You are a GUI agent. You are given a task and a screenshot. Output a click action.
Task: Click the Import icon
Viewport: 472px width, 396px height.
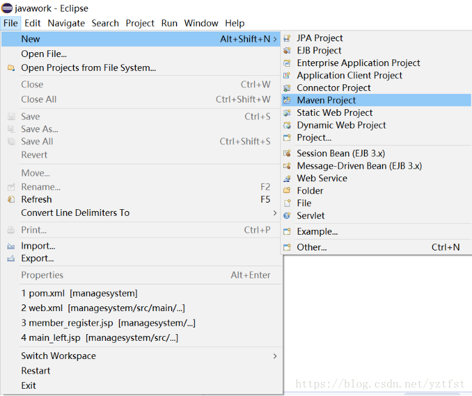(11, 246)
